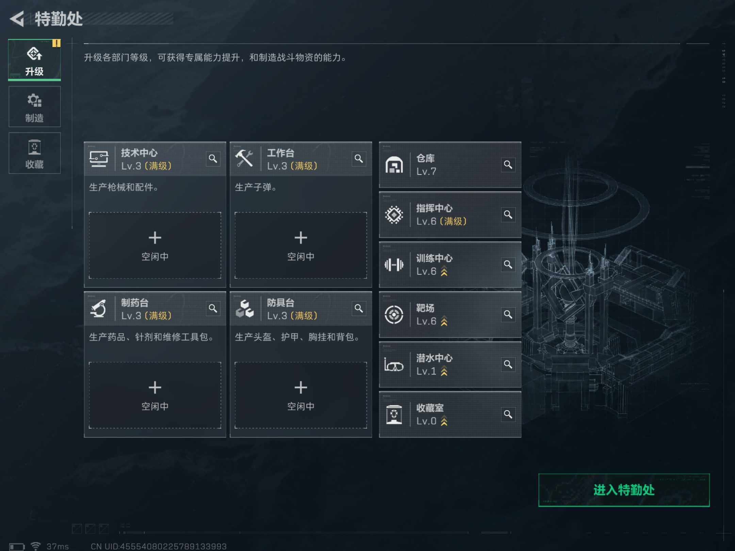Add production in 制药台 idle slot
This screenshot has width=735, height=551.
click(x=155, y=395)
